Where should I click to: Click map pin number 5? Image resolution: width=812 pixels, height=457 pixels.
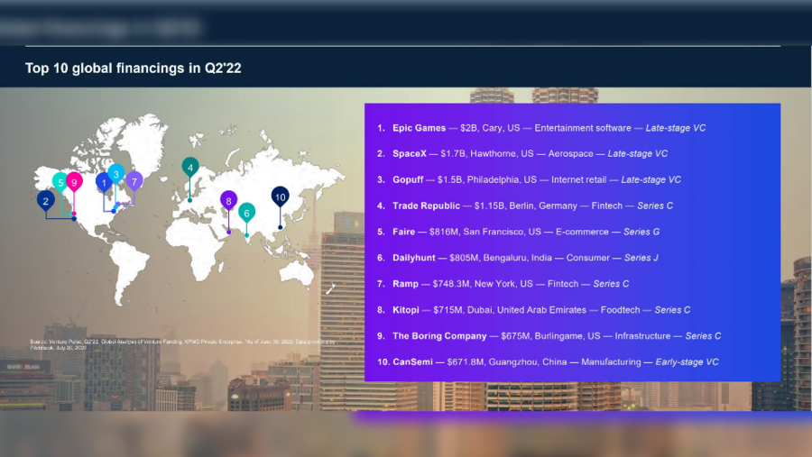[60, 181]
